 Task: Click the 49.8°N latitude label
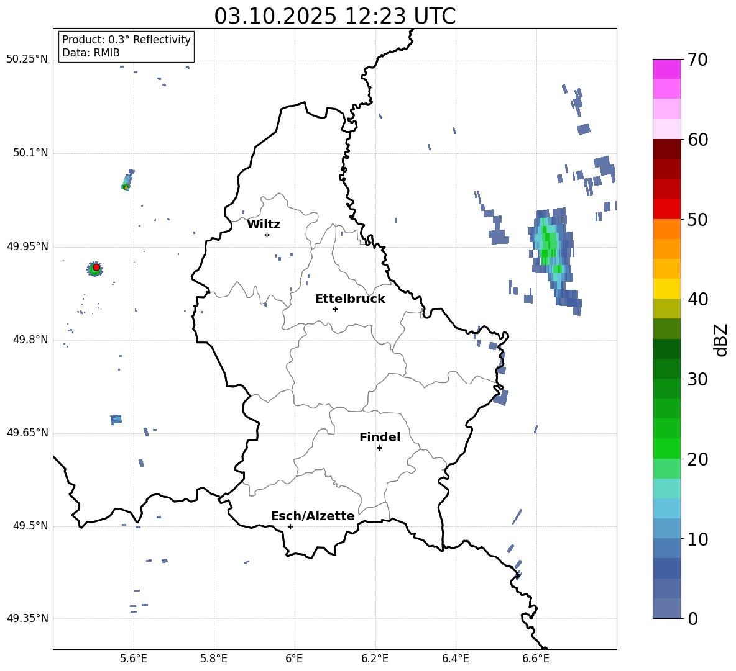click(30, 340)
